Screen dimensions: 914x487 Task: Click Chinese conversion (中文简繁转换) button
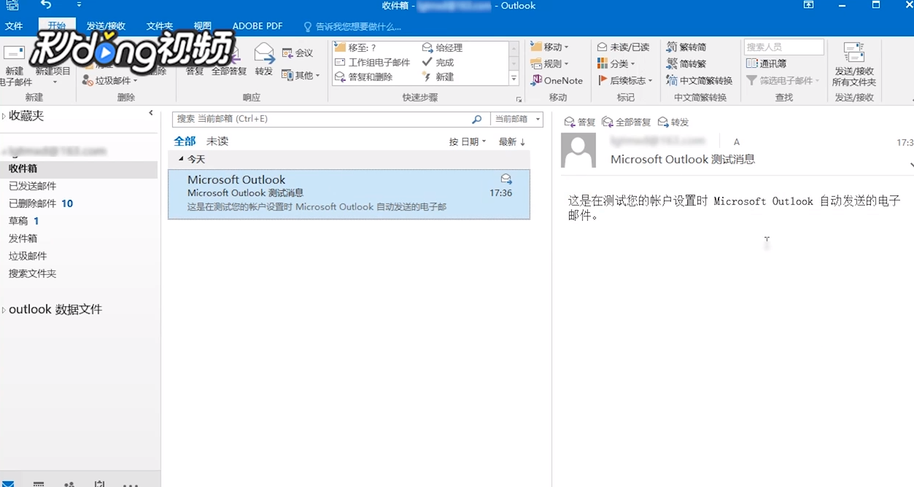(700, 80)
